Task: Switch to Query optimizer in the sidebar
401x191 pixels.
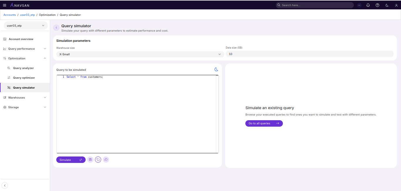Action: tap(23, 78)
